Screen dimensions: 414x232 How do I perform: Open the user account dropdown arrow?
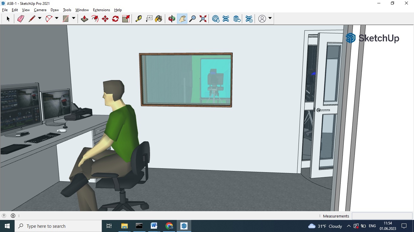pos(270,18)
